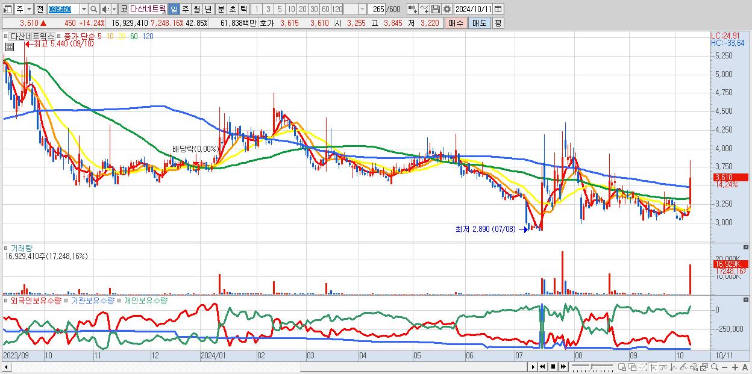Click the top-left window layout icon
This screenshot has height=374, width=752.
click(7, 9)
